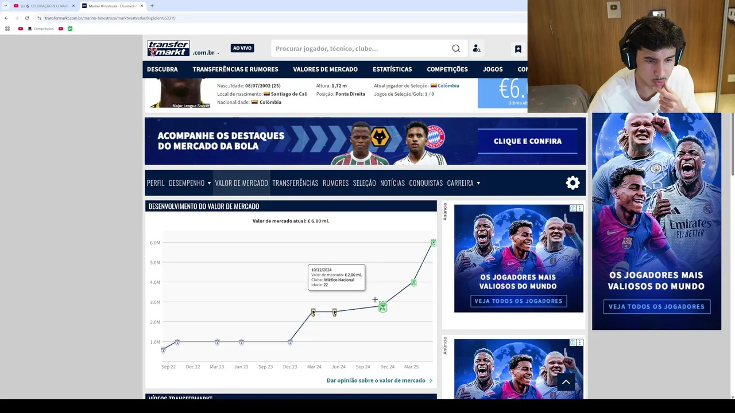Reload the page with refresh icon
This screenshot has height=413, width=735.
(26, 18)
